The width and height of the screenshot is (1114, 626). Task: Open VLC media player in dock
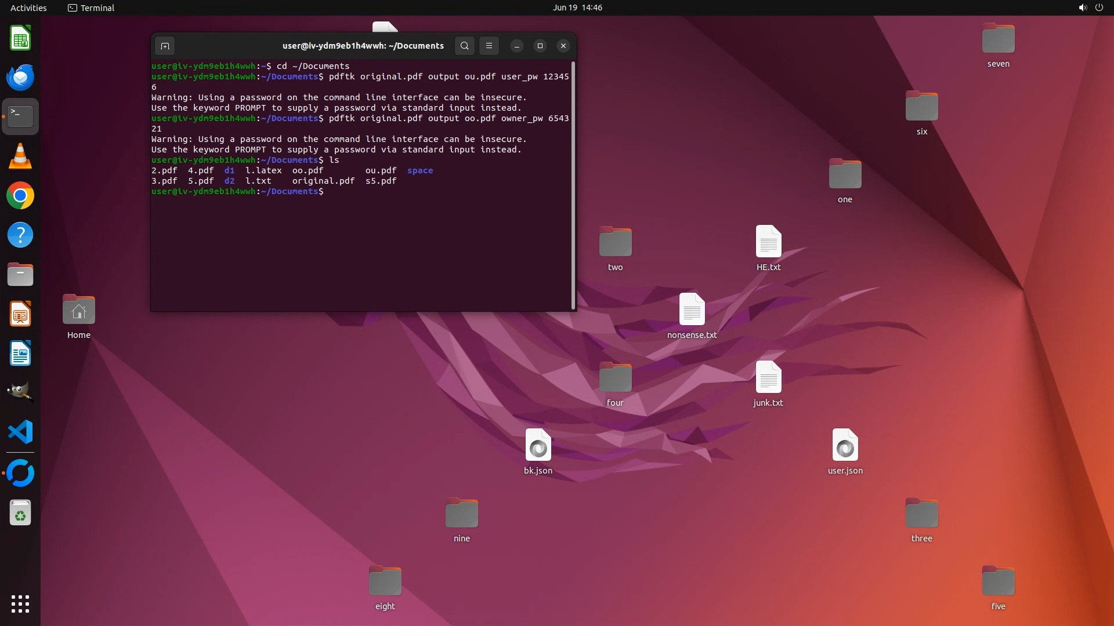pos(20,156)
